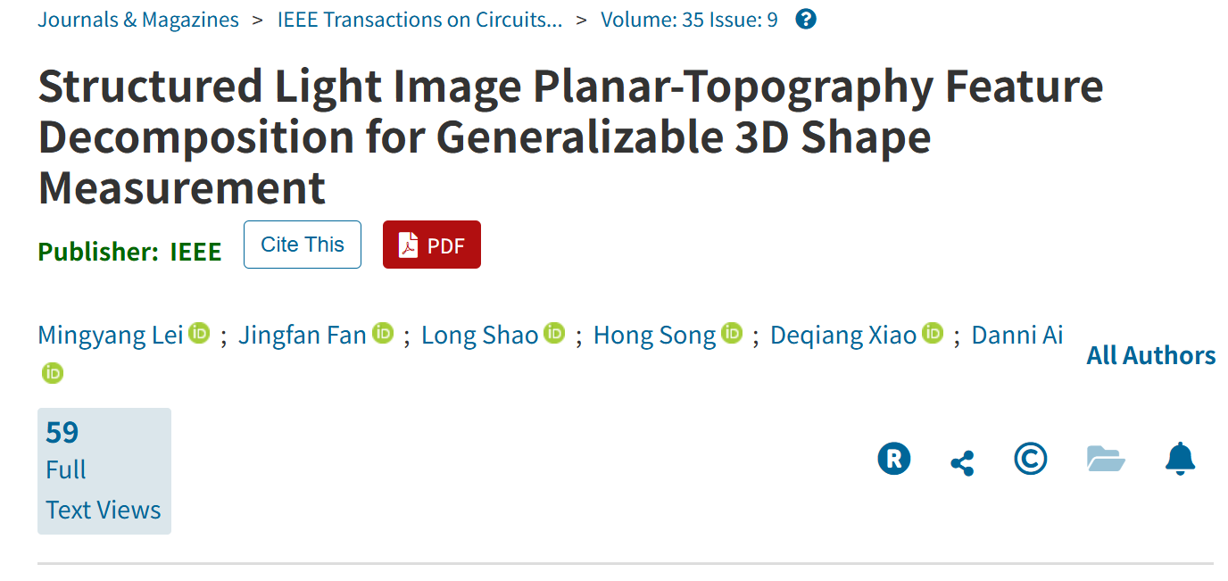
Task: Click the Rights and Permissions R icon
Action: point(893,459)
